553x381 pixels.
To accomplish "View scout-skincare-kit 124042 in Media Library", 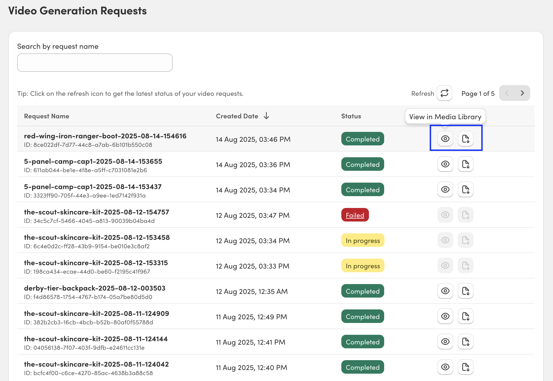I will [445, 367].
